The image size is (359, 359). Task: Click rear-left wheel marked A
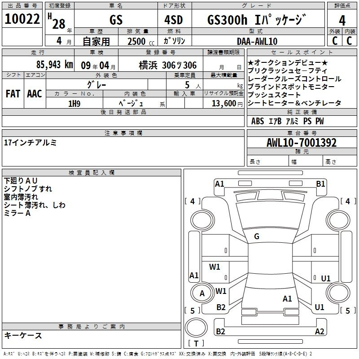tap(202, 293)
